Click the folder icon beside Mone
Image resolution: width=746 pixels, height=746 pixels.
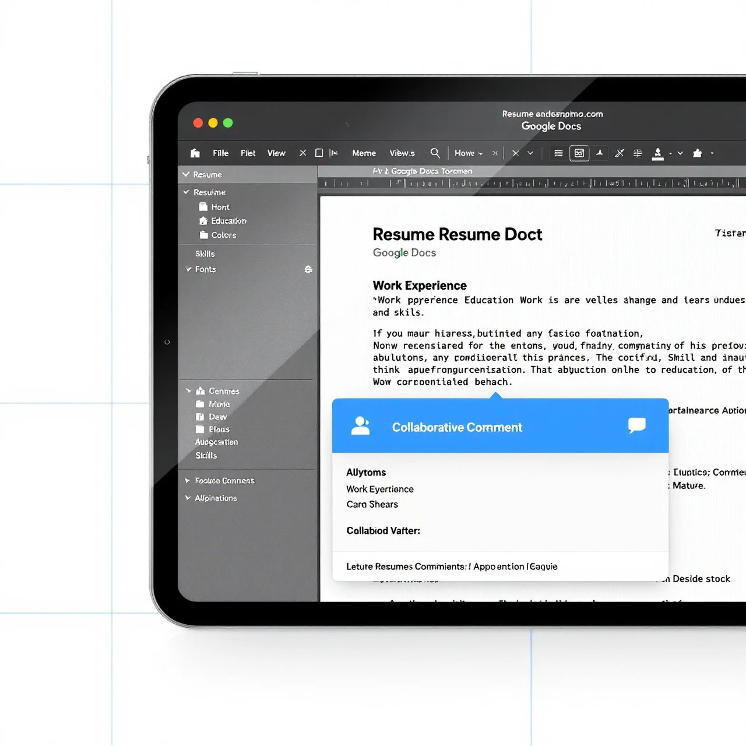point(200,404)
